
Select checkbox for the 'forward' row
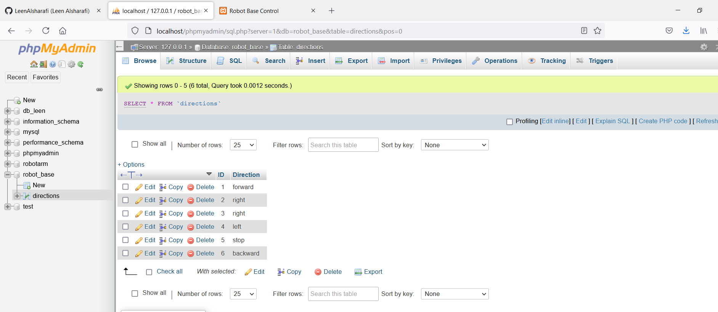click(125, 187)
